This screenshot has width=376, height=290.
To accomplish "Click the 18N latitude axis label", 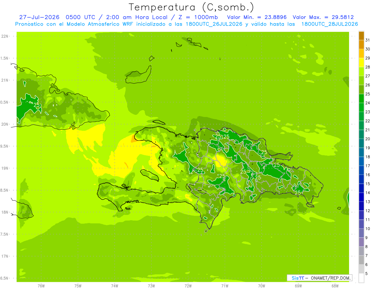I will click(5, 212).
